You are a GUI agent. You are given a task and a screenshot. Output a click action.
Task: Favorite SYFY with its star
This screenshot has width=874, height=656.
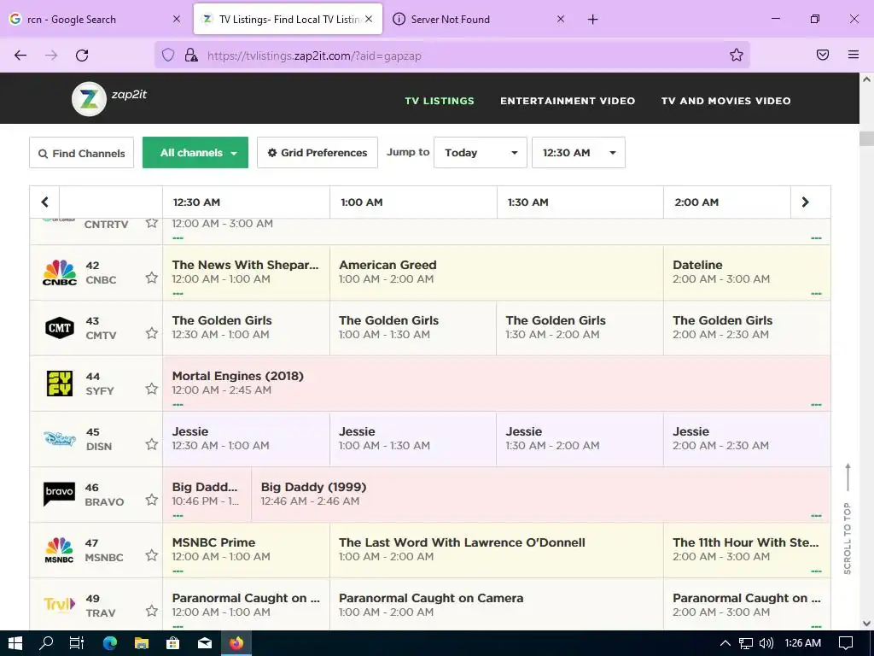(152, 389)
